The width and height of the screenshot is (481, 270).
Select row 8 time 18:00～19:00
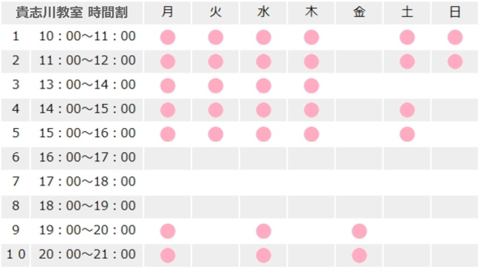pyautogui.click(x=87, y=206)
